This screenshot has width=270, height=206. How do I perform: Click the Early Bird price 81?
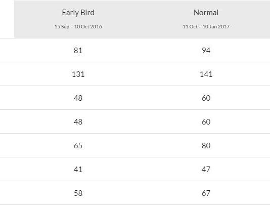point(78,51)
